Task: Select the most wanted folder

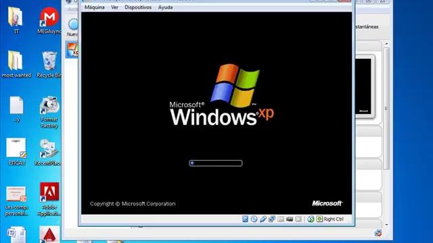Action: [16, 64]
